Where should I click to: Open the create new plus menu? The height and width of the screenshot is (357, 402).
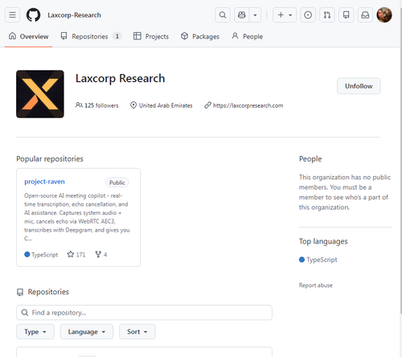point(285,15)
